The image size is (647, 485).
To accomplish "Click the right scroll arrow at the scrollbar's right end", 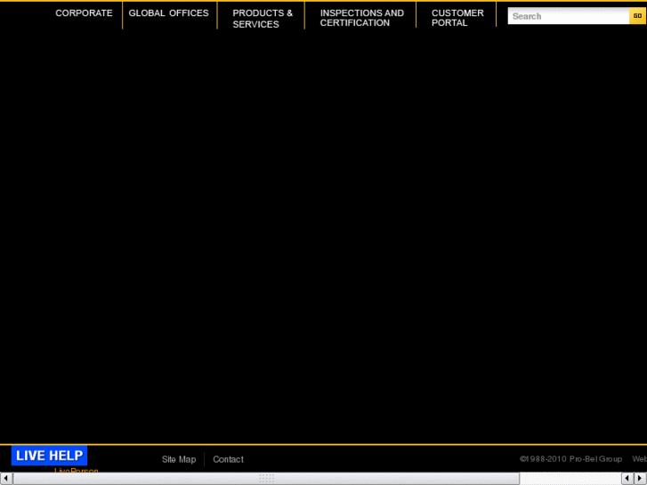I will point(640,479).
